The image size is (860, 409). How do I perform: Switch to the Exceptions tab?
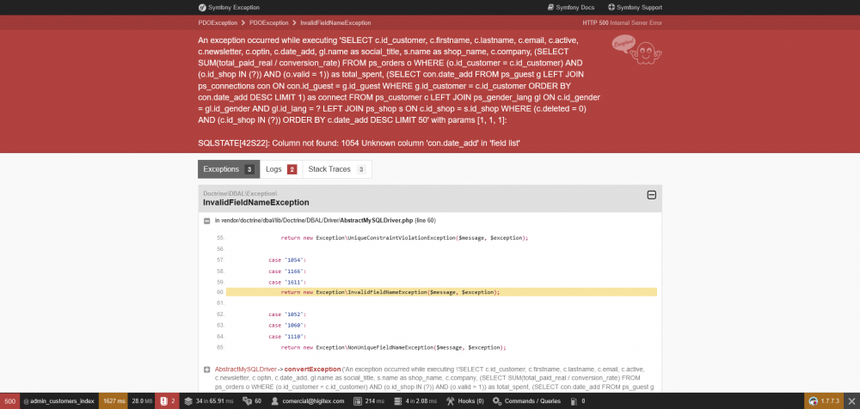coord(229,169)
